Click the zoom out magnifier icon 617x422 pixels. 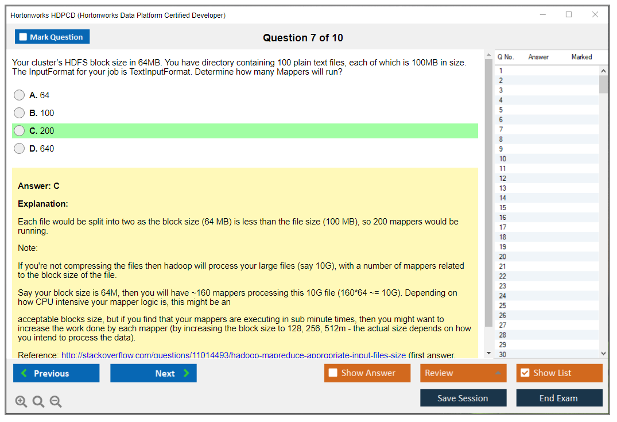[56, 402]
